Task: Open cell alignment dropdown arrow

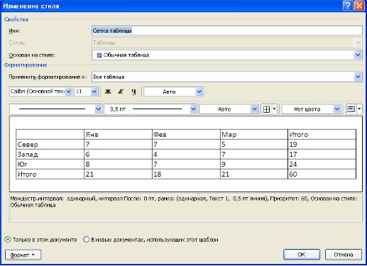Action: (359, 109)
